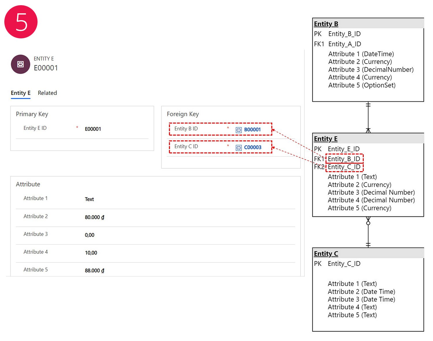
Task: Click Attribute 1 (Text) in Entity E box
Action: (x=352, y=177)
